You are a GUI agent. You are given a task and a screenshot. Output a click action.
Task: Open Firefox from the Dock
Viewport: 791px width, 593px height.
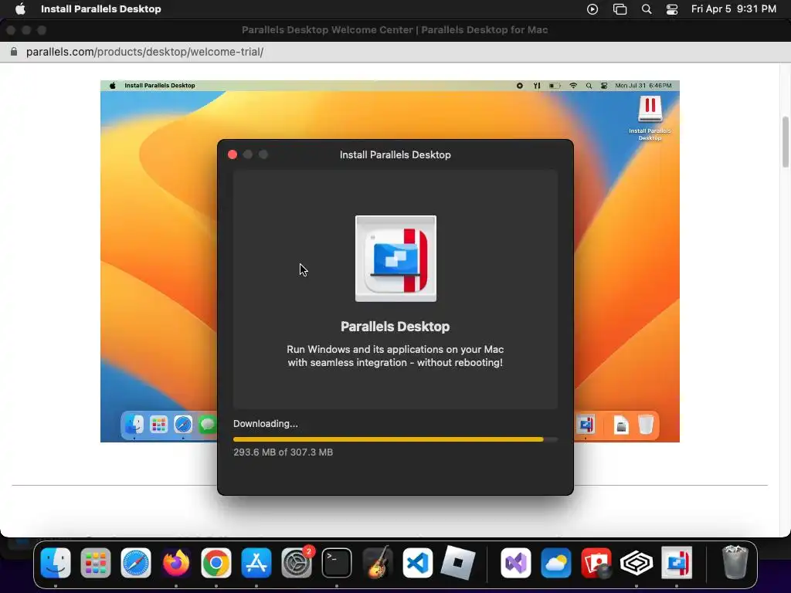pos(176,563)
